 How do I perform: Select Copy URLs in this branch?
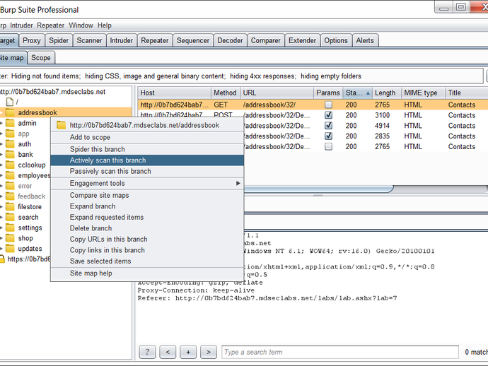pyautogui.click(x=147, y=239)
